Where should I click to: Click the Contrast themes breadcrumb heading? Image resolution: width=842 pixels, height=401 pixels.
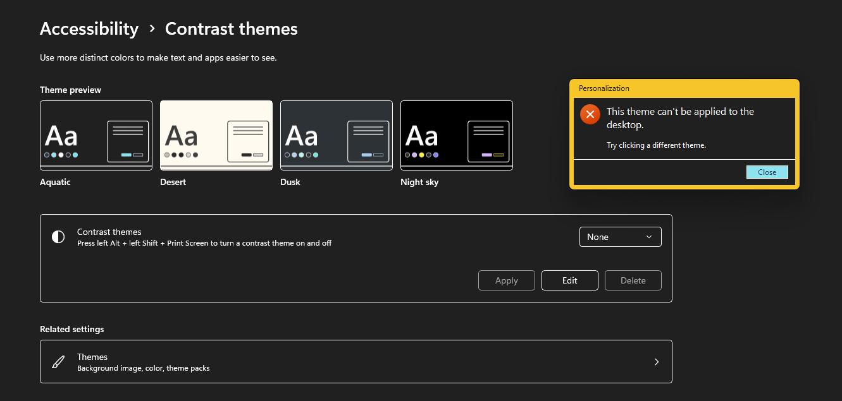tap(232, 29)
